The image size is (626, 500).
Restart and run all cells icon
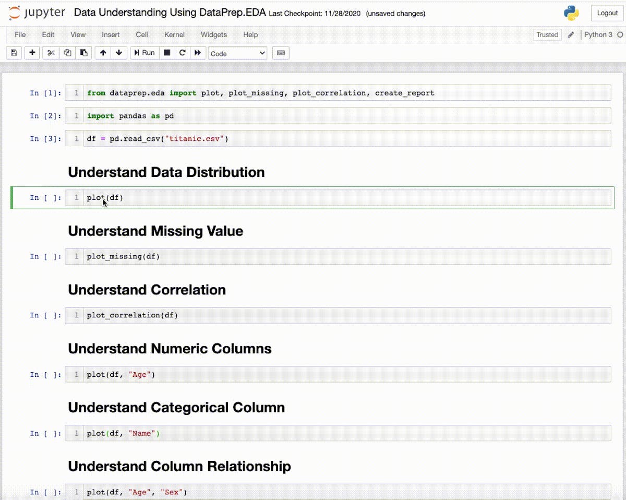(x=198, y=53)
